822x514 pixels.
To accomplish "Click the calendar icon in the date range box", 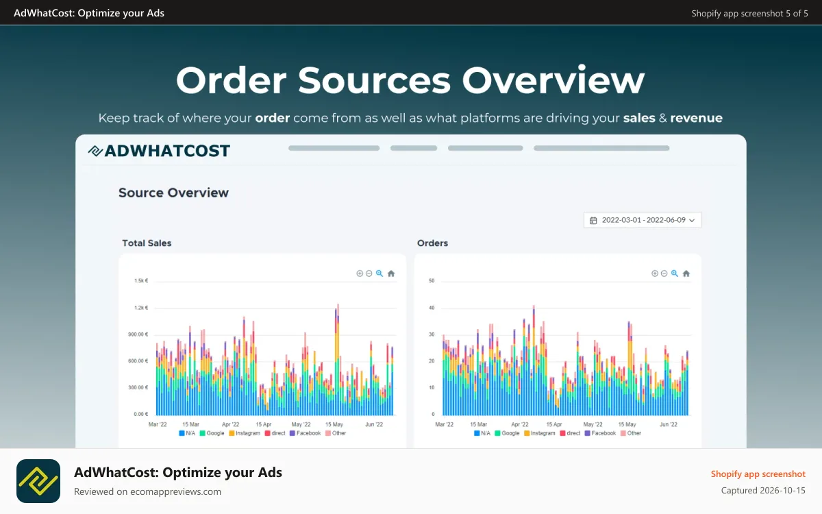I will click(593, 220).
